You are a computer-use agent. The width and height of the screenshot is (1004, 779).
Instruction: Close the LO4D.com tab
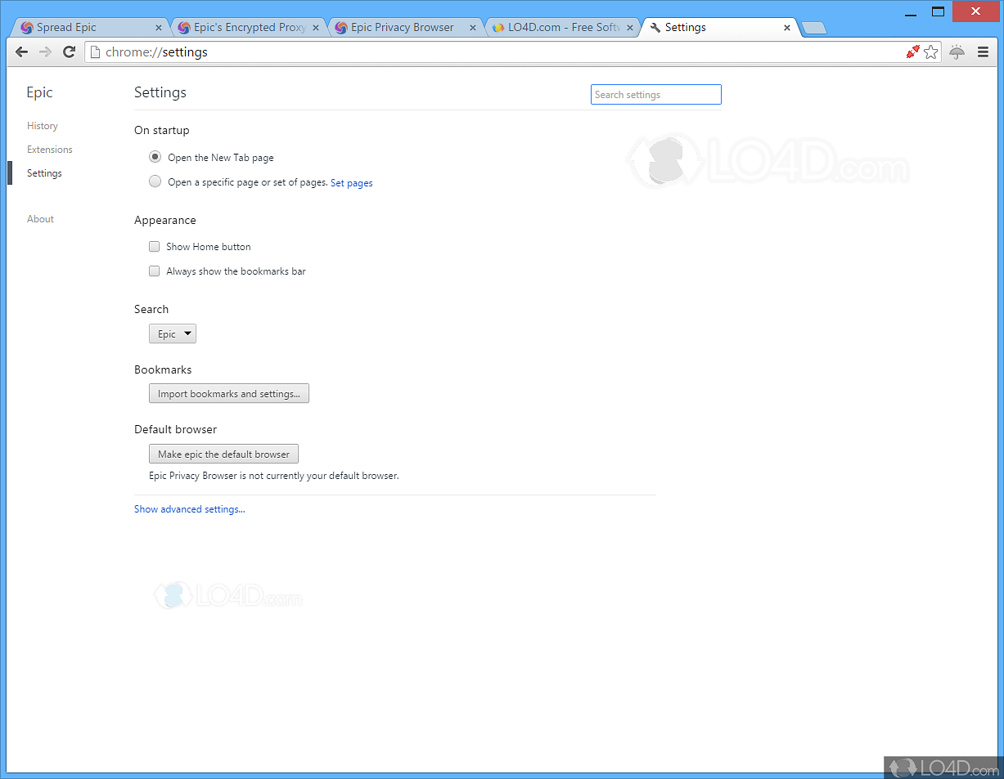(629, 28)
